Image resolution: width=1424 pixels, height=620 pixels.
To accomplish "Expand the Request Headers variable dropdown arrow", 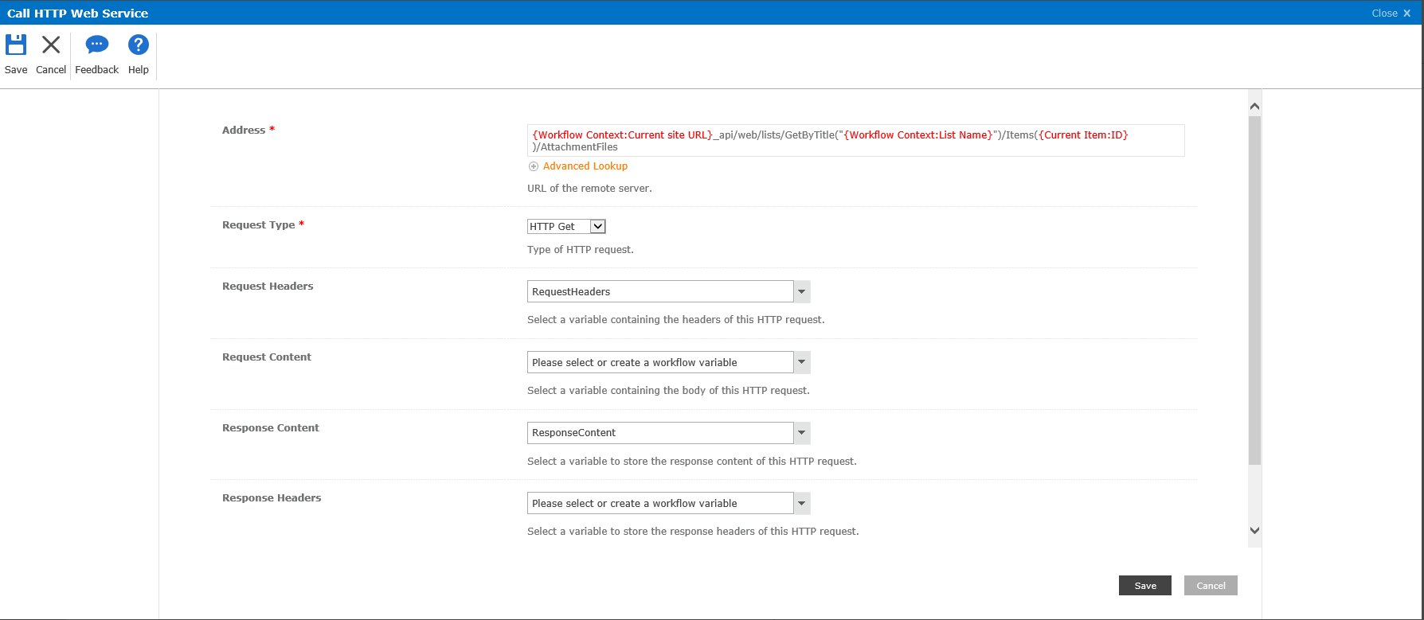I will point(802,291).
